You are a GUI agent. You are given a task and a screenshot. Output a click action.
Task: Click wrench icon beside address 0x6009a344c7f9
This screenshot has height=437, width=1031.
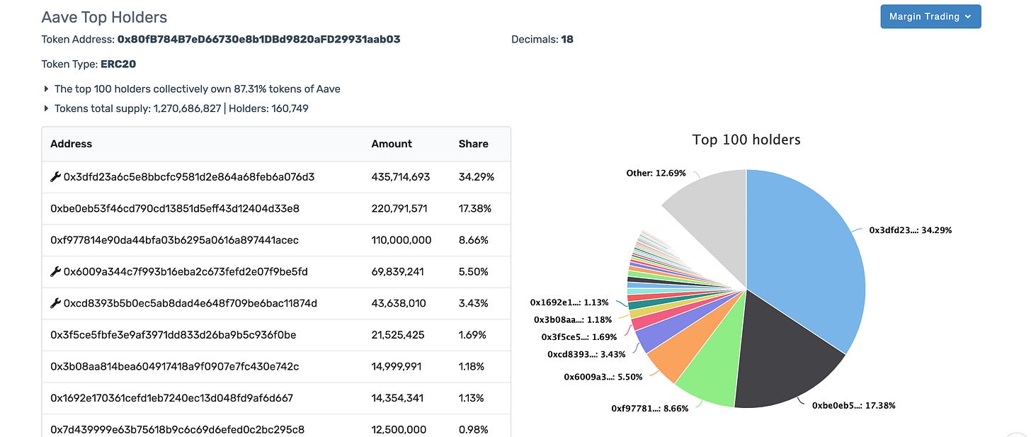[55, 271]
